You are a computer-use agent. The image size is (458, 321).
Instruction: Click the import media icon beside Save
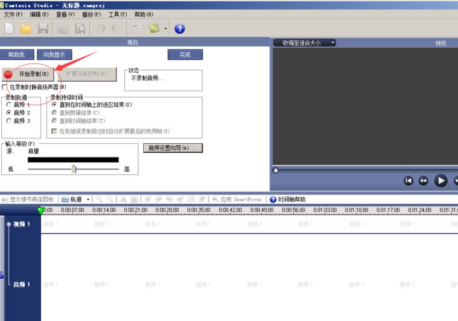point(62,28)
